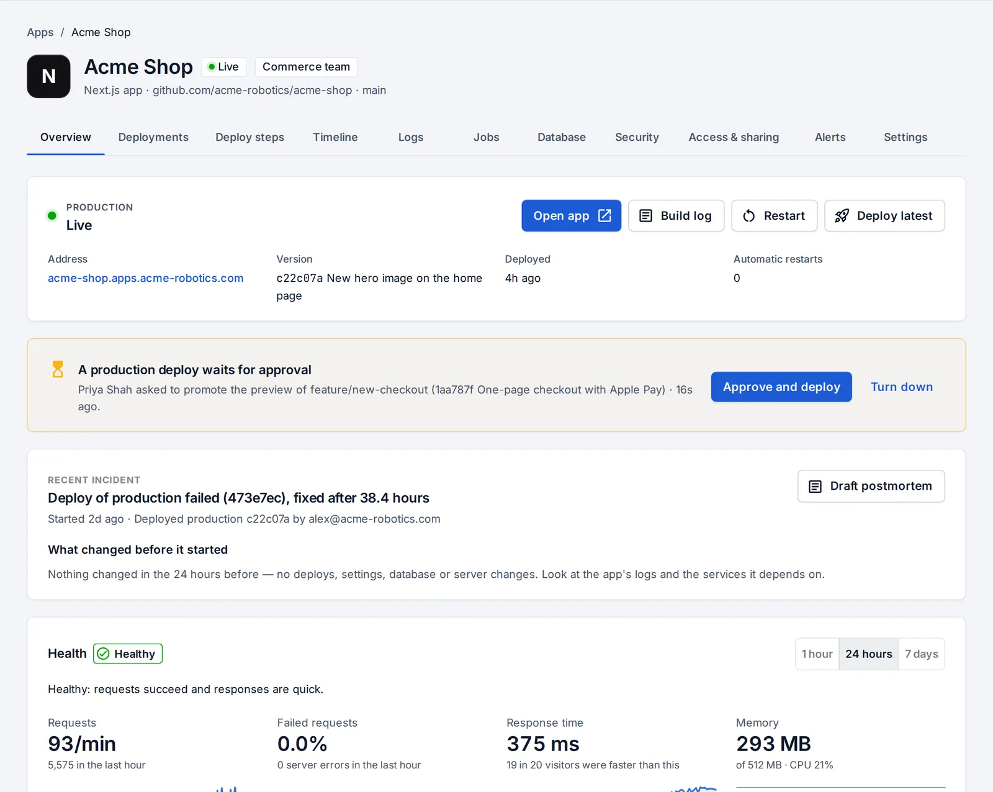Screen dimensions: 993x792
Task: Open the Security tab
Action: 637,137
